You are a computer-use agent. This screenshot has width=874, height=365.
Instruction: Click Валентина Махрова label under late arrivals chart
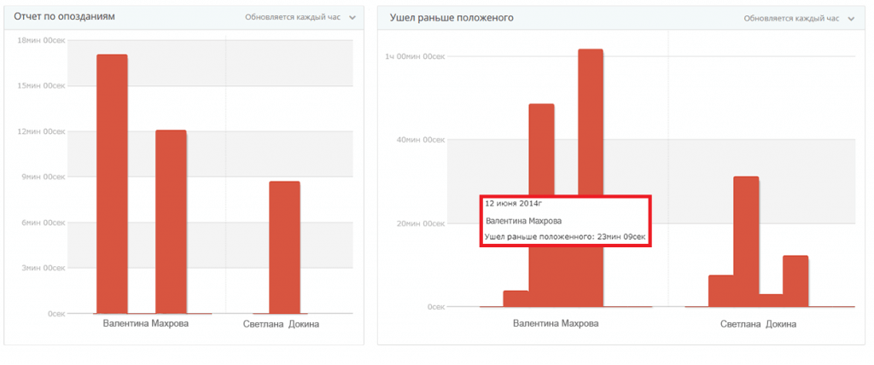point(145,324)
